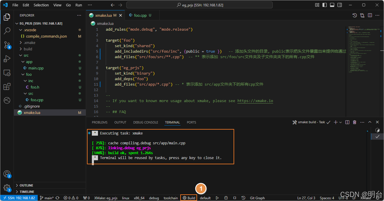Open the Search view in activity bar
This screenshot has width=384, height=201.
coord(7,31)
